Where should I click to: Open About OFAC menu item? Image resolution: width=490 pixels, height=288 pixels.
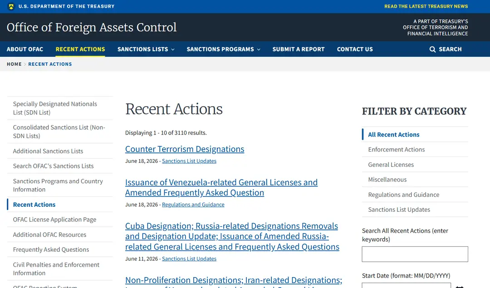25,49
